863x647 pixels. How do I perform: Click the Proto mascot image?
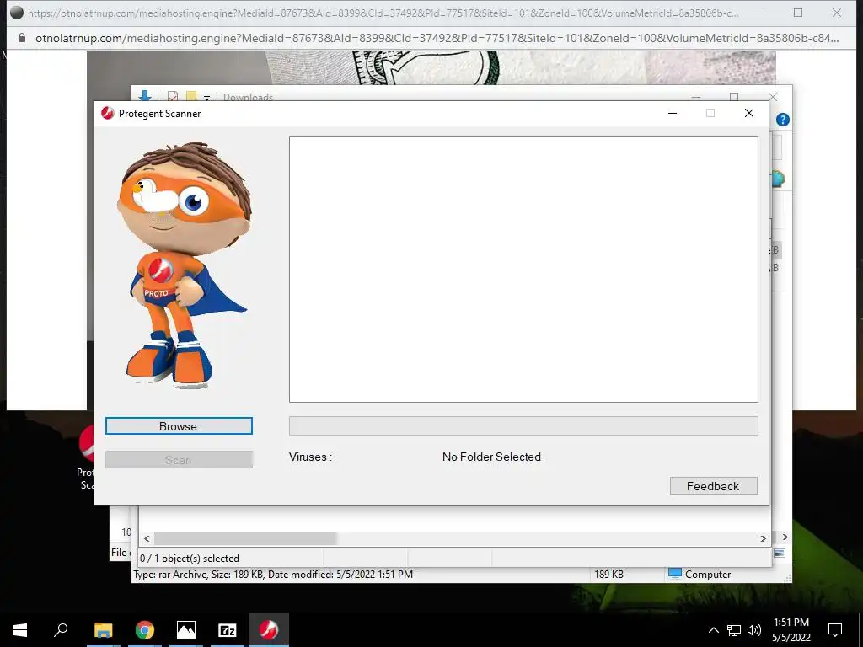pyautogui.click(x=185, y=265)
